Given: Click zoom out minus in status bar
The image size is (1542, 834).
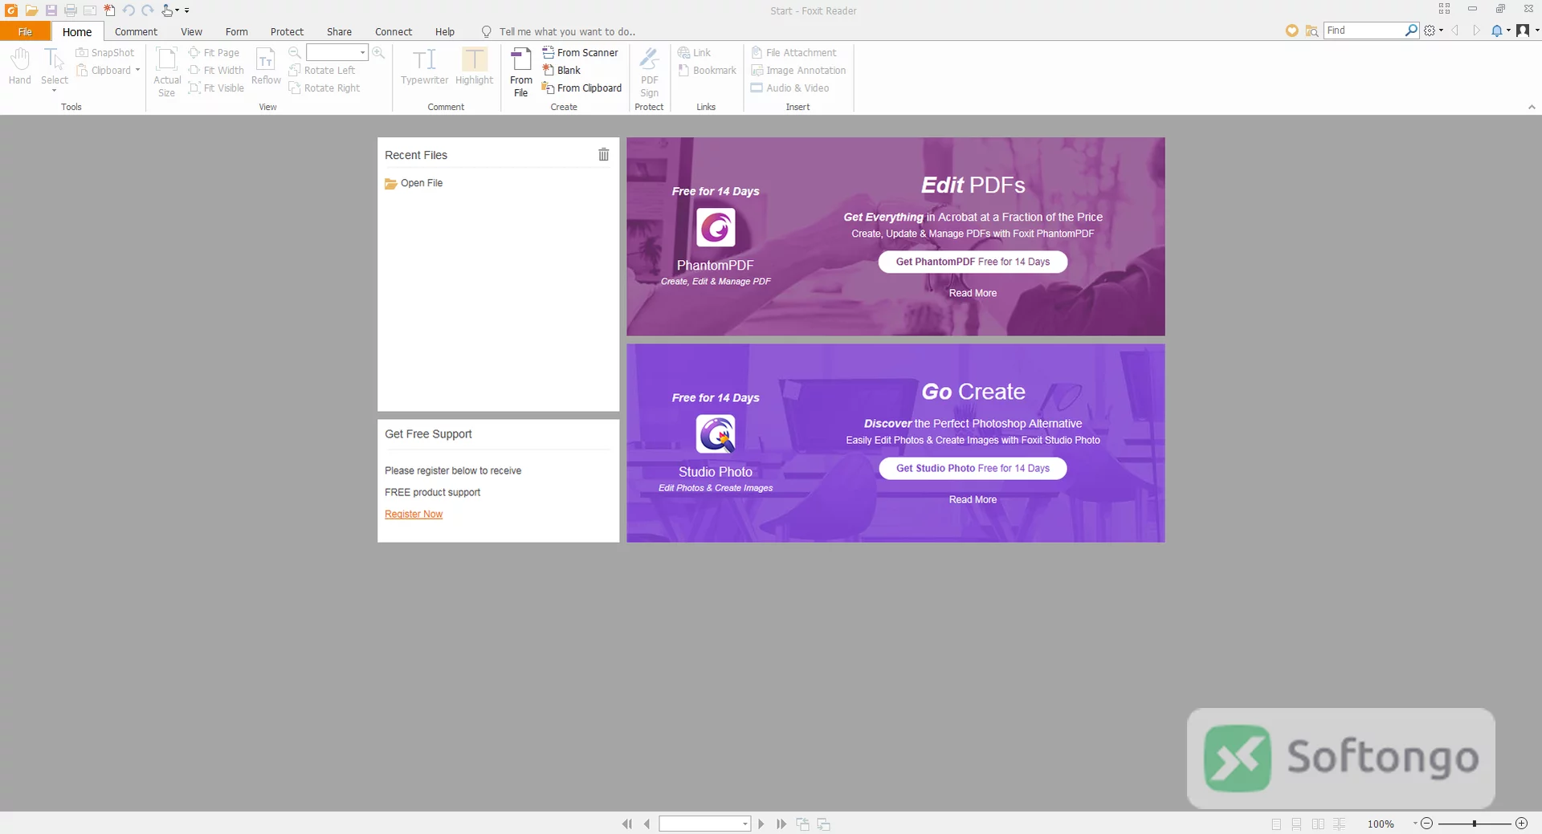Looking at the screenshot, I should click(1426, 824).
